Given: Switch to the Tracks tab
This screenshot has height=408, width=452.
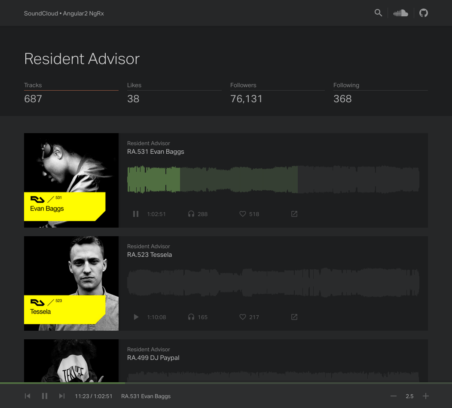Looking at the screenshot, I should coord(71,92).
